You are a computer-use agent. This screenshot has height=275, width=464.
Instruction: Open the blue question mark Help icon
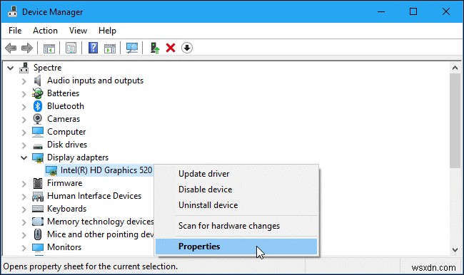94,48
